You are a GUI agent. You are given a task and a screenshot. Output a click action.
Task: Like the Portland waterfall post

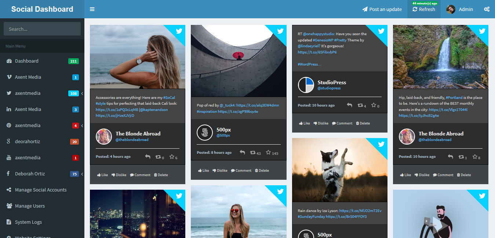tap(405, 175)
